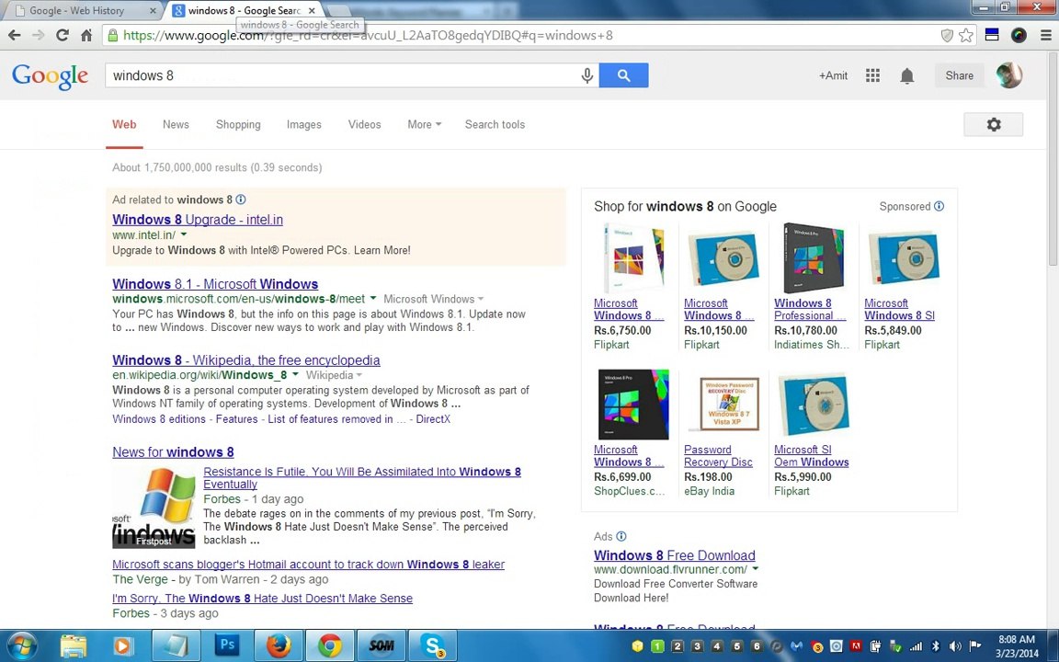Switch to News search tab
The image size is (1059, 662).
[x=176, y=124]
